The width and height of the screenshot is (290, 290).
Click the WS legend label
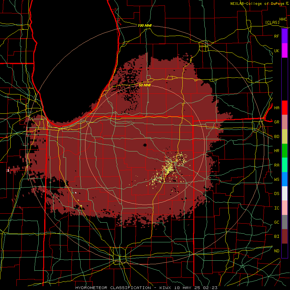coord(276,179)
